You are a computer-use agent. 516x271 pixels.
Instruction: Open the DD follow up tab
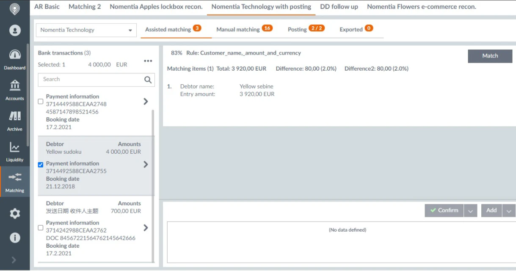339,6
